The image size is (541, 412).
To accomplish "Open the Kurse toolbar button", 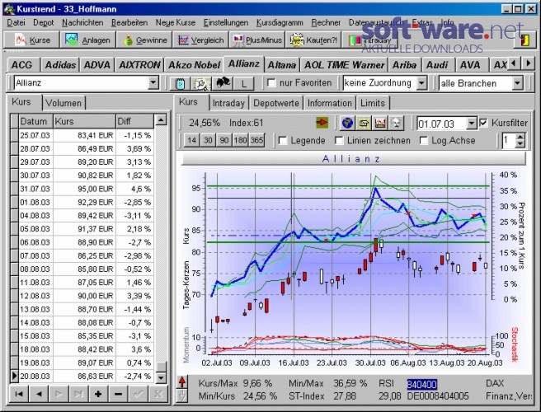I will 31,40.
